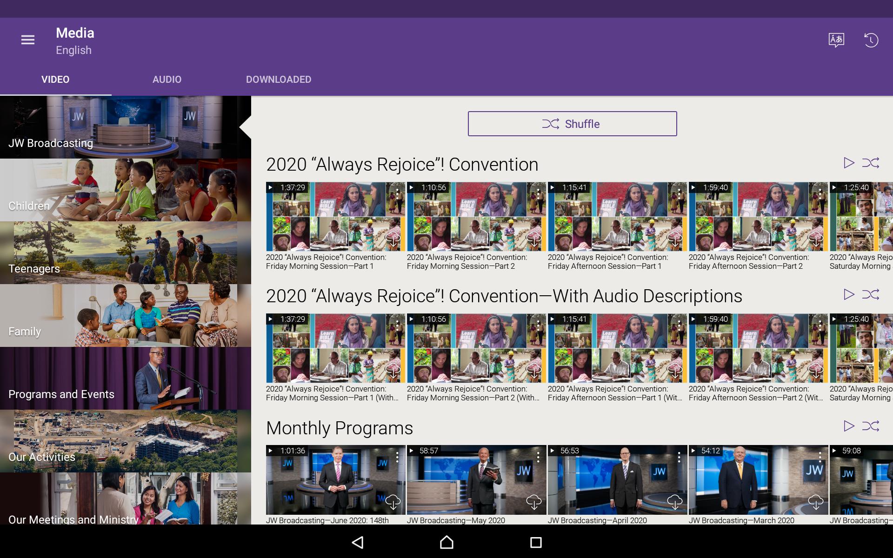Download Friday Morning Session—Part 1 video
The image size is (893, 558).
(393, 239)
